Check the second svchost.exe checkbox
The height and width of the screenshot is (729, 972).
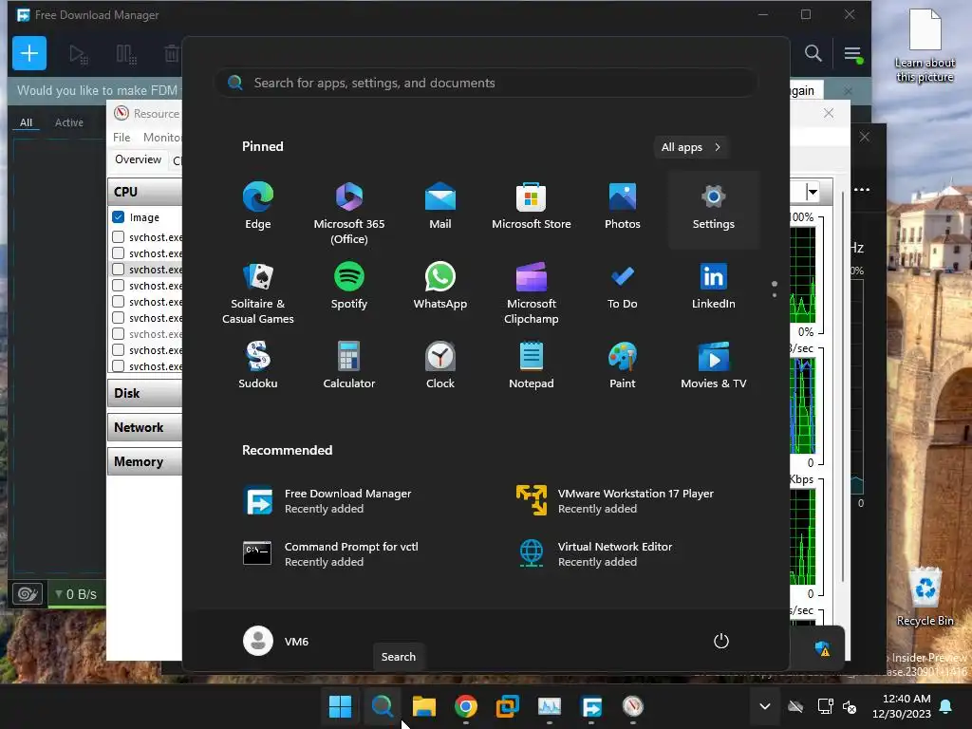click(118, 252)
